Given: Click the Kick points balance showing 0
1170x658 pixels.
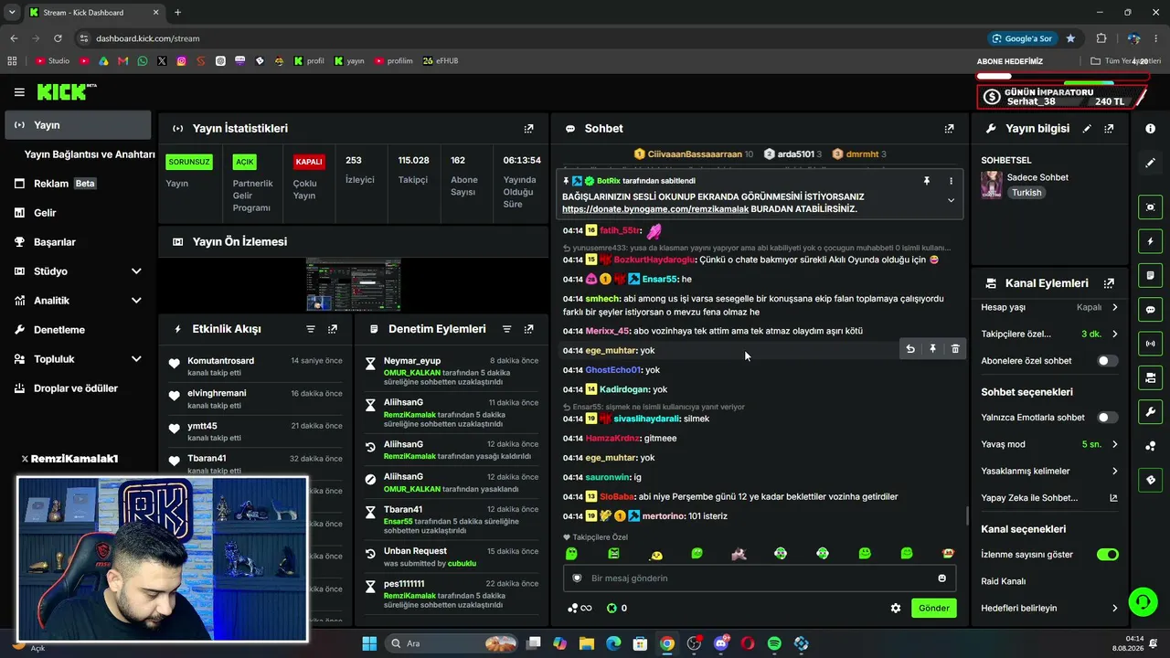Looking at the screenshot, I should click(x=618, y=608).
